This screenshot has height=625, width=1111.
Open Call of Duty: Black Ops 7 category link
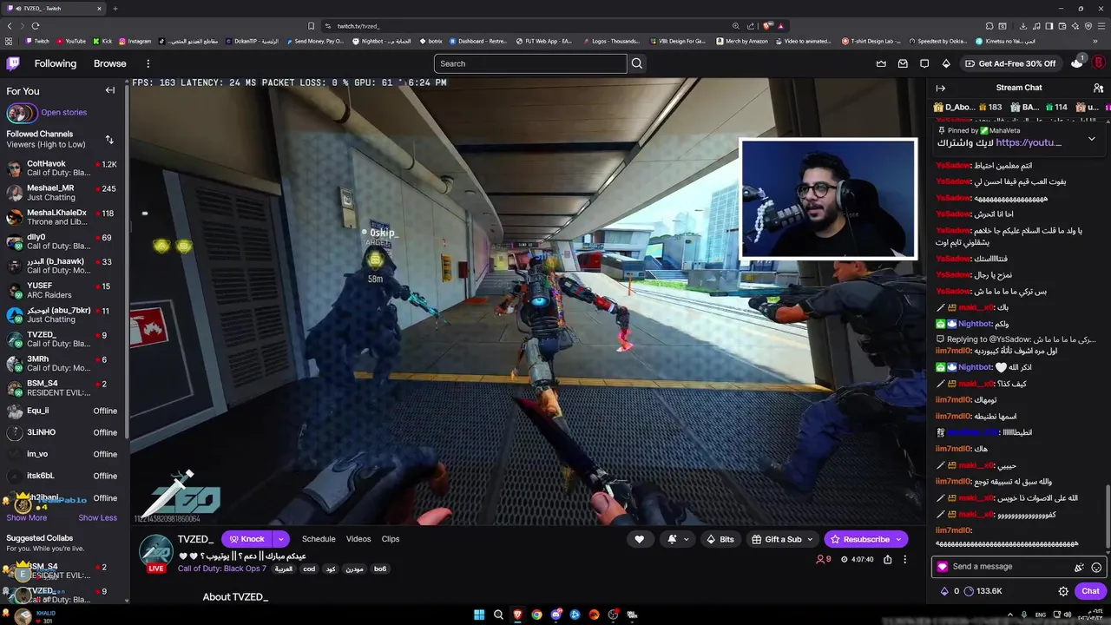(x=222, y=569)
